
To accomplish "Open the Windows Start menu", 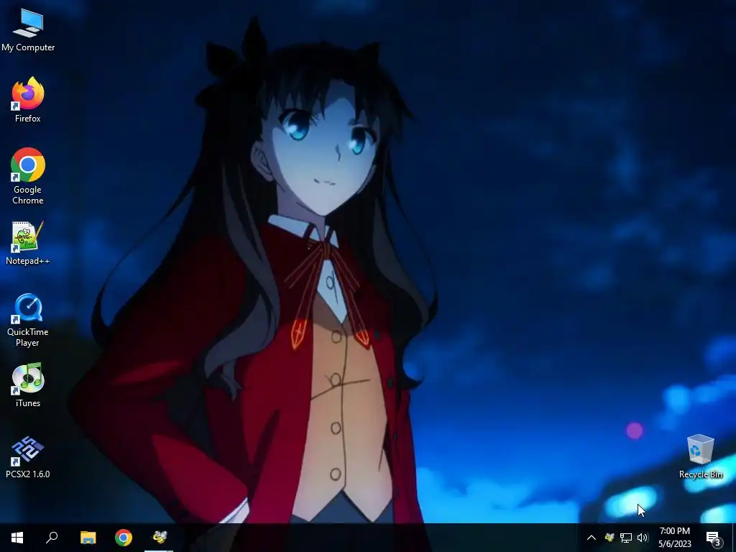I will coord(17,538).
